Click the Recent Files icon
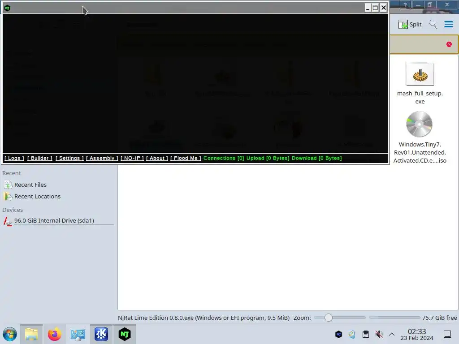The image size is (459, 344). click(x=8, y=185)
